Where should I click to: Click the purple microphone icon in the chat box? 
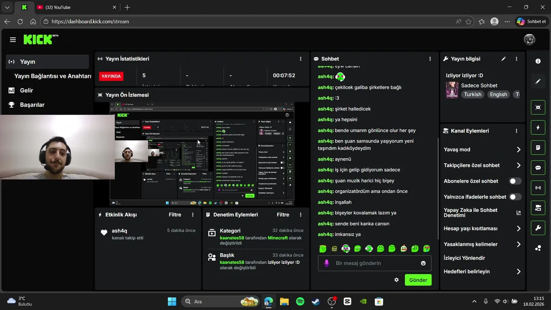click(x=327, y=263)
